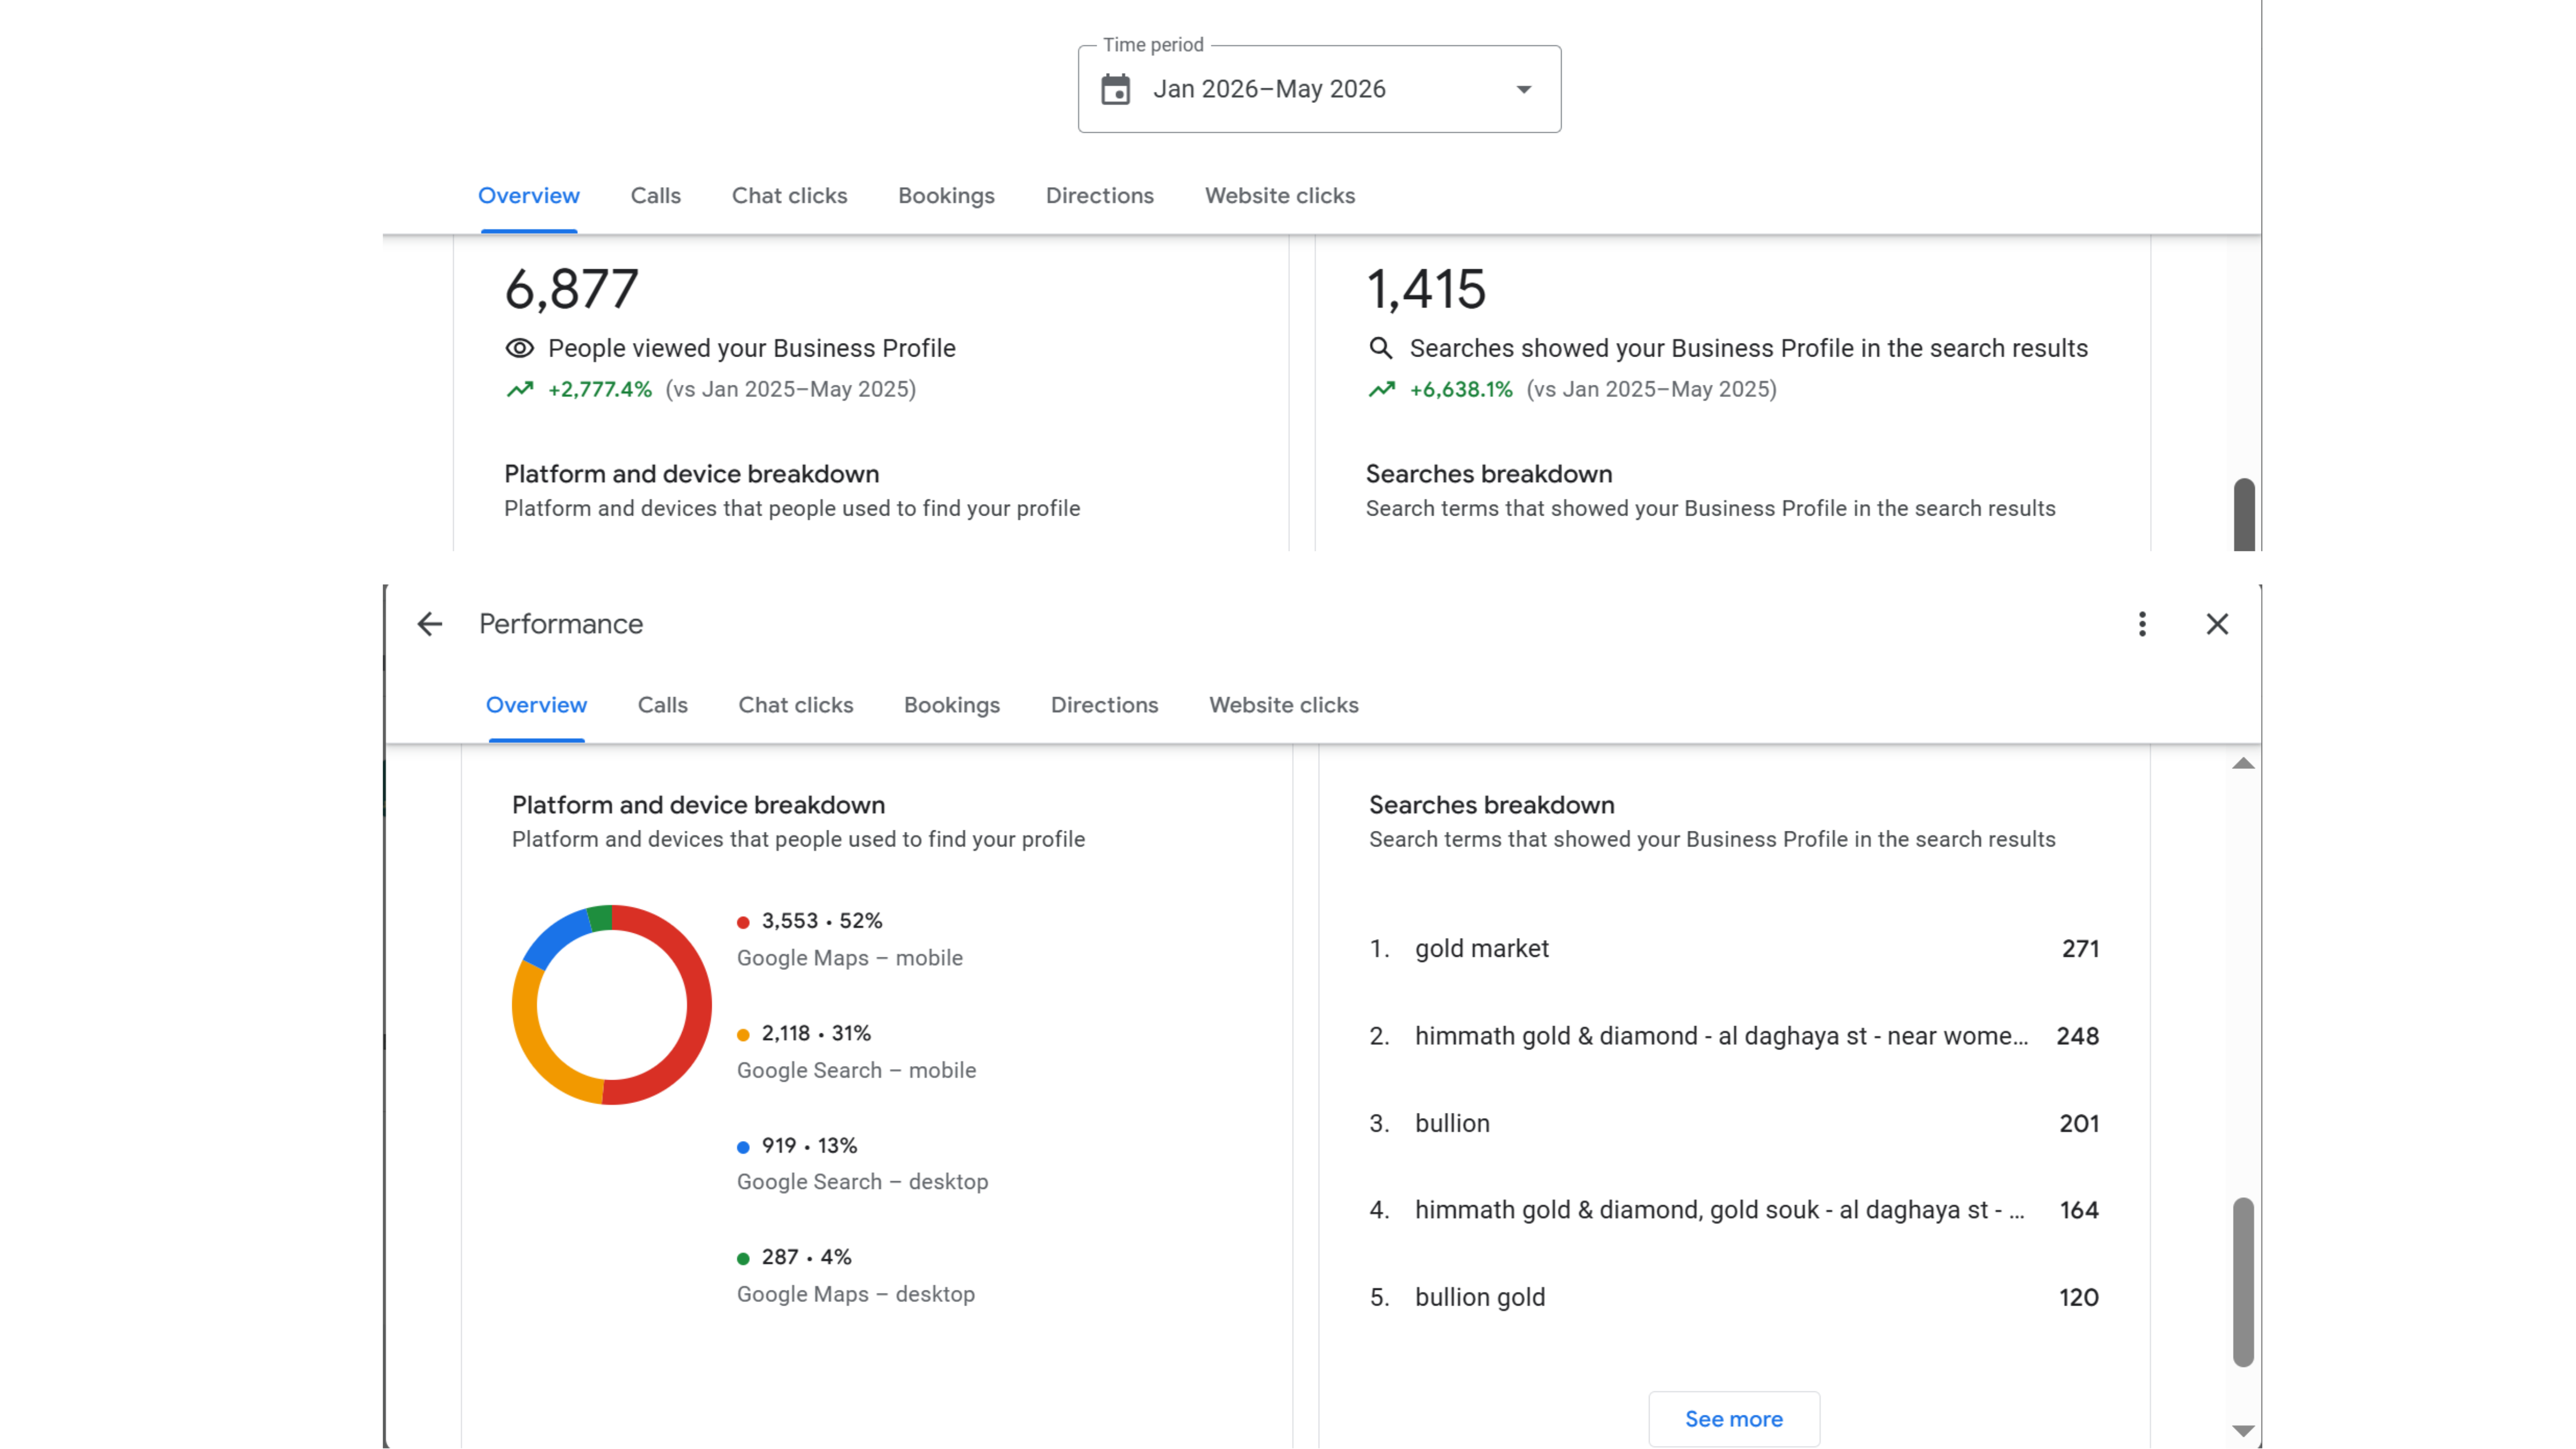Click the '3,553 · 52%' value
2576x1449 pixels.
[x=822, y=921]
